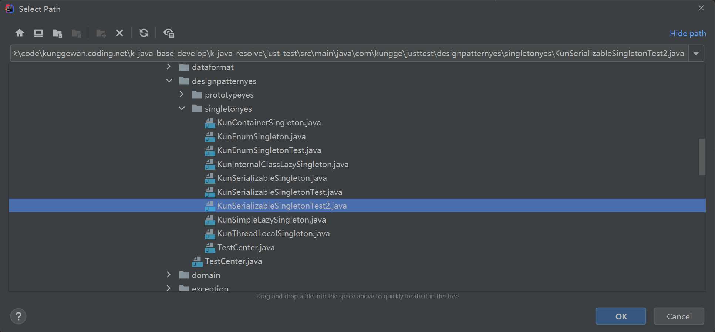Expand the exception folder
715x332 pixels.
(169, 288)
